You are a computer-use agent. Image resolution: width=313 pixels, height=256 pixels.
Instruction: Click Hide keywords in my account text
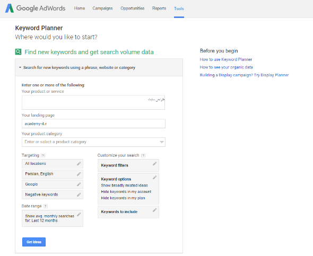click(126, 191)
